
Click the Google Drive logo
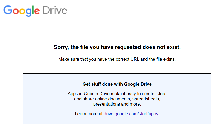[x=35, y=11]
